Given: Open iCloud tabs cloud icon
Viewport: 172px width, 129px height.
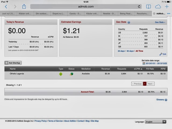Looking at the screenshot, I should point(158,6).
